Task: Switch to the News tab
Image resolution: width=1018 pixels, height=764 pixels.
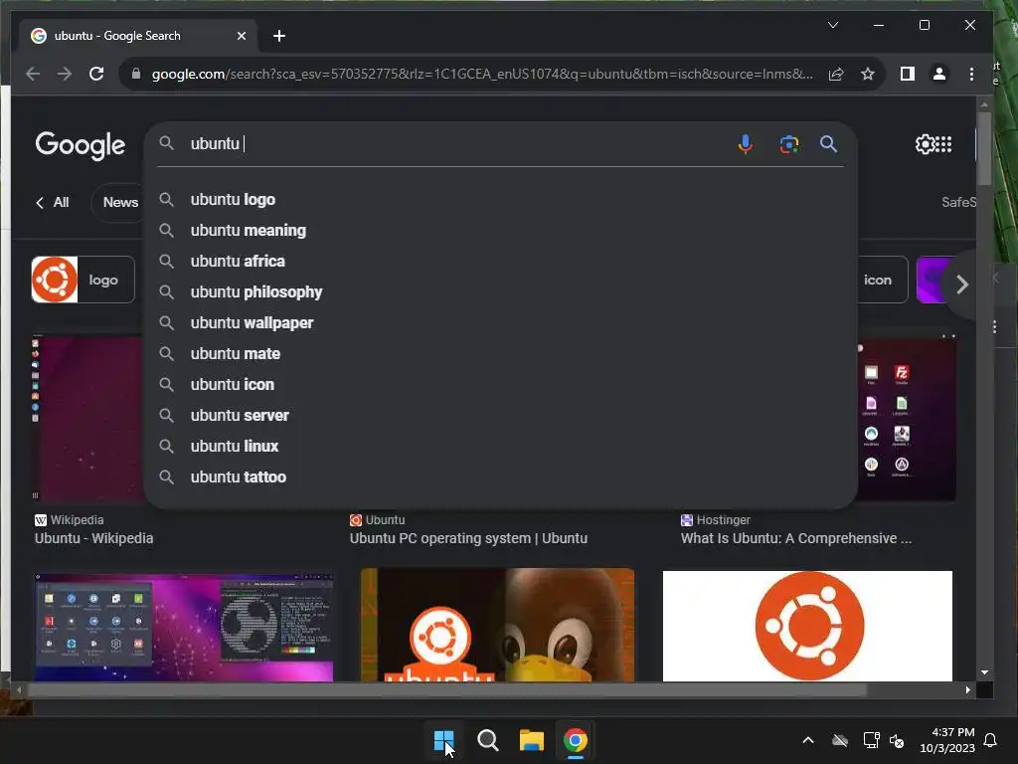Action: pos(120,203)
